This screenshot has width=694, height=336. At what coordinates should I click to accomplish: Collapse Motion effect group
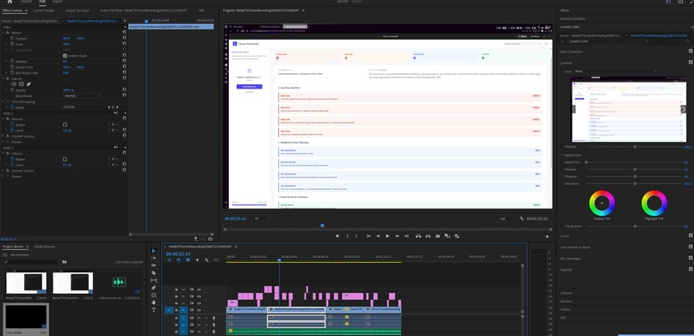[4, 33]
